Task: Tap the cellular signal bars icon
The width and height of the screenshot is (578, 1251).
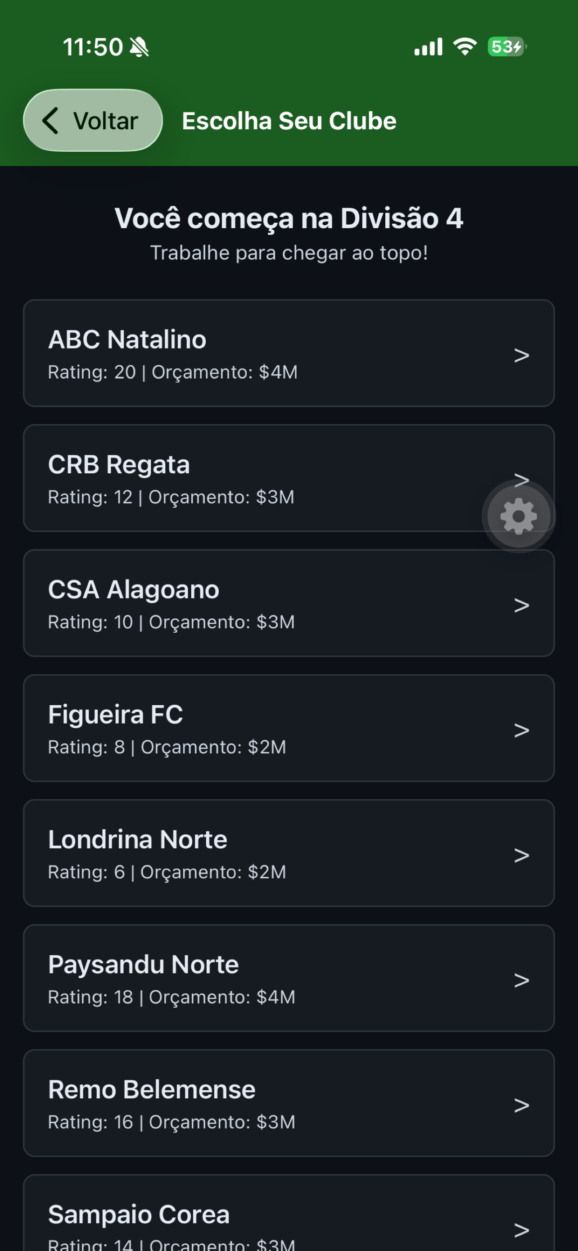Action: tap(428, 47)
